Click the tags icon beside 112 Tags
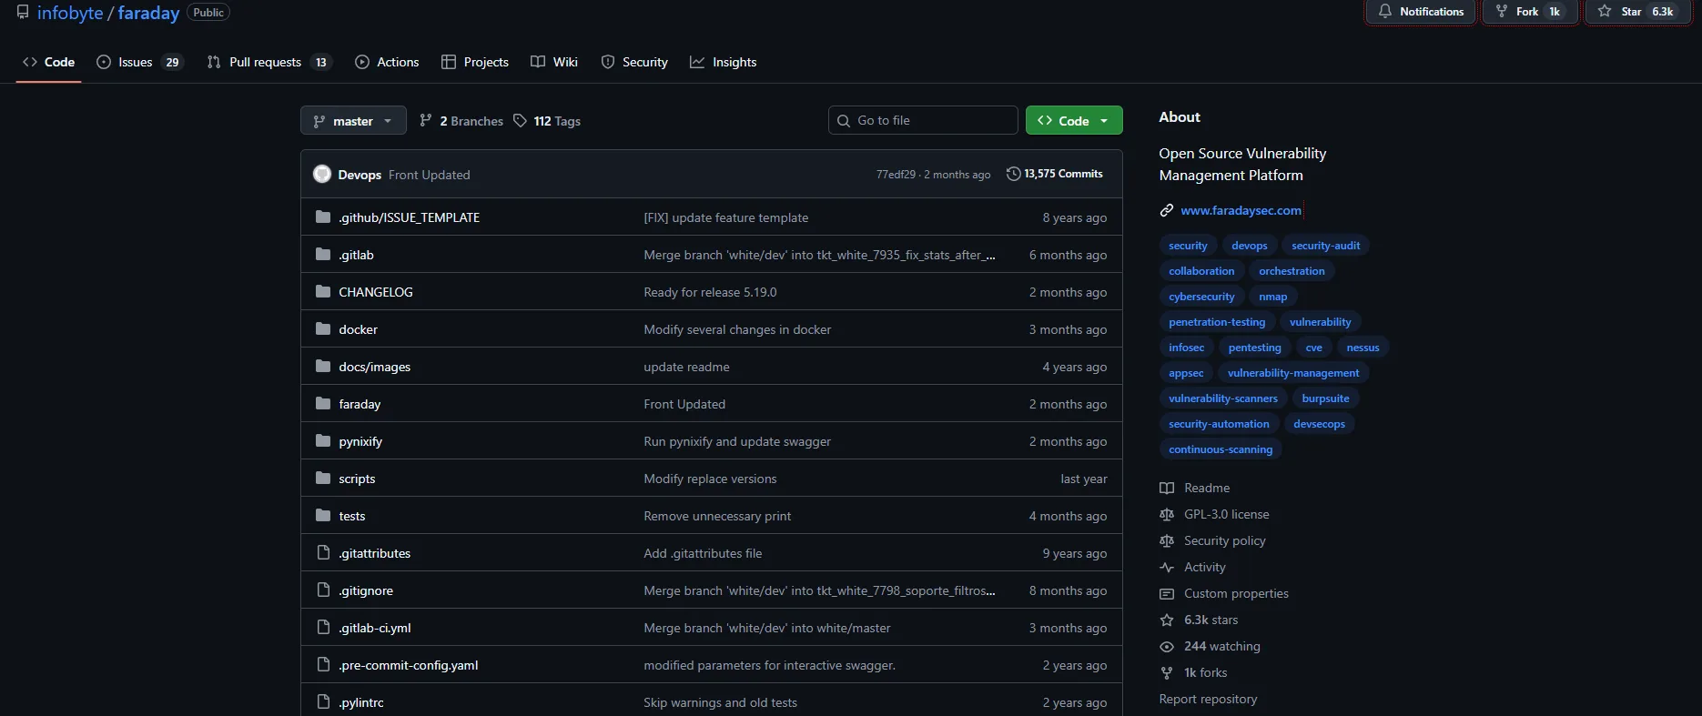This screenshot has height=716, width=1702. [x=520, y=121]
